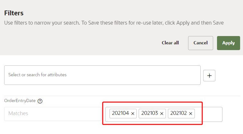Select the 202104 value chip
This screenshot has width=243, height=134.
point(120,113)
